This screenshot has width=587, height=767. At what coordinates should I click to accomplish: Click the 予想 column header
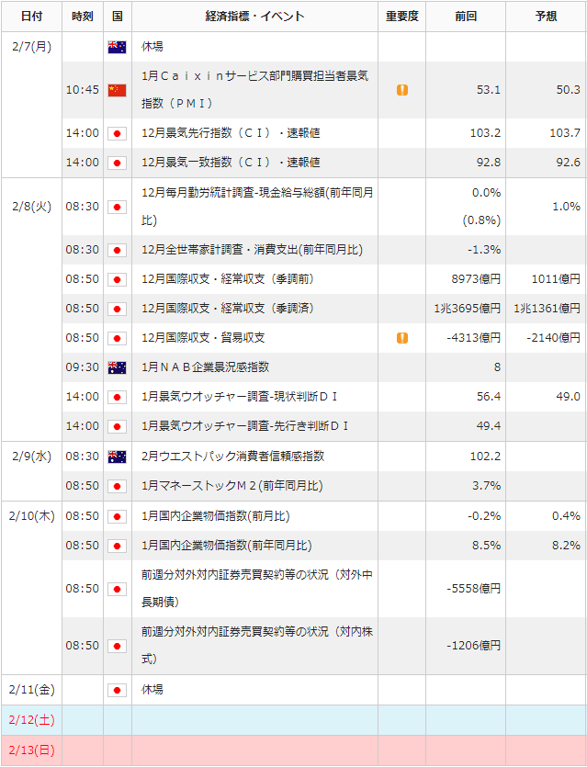[x=546, y=17]
